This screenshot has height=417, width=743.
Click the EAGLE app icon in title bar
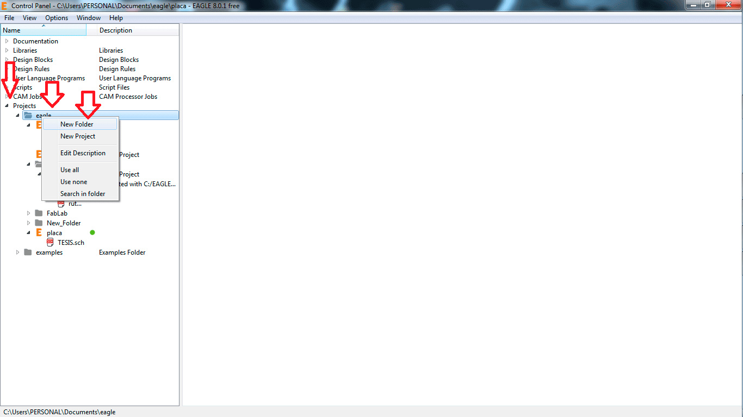(5, 5)
